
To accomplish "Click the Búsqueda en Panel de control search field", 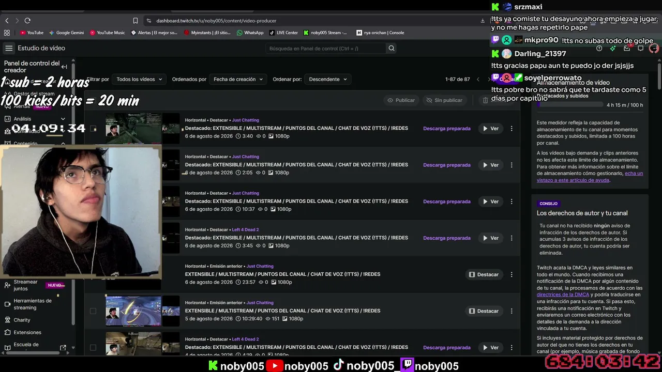I will coord(326,48).
